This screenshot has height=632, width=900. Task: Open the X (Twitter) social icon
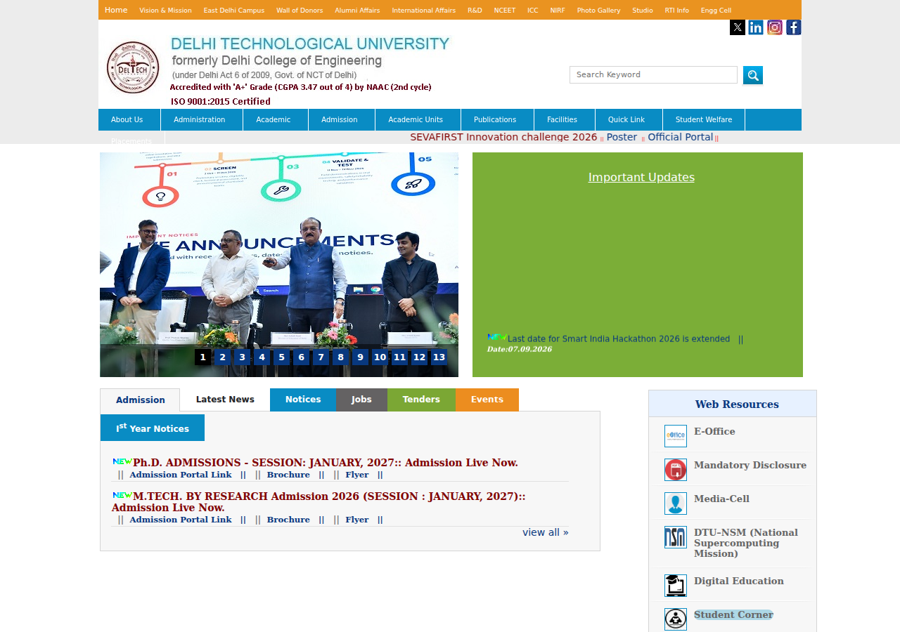pyautogui.click(x=738, y=27)
